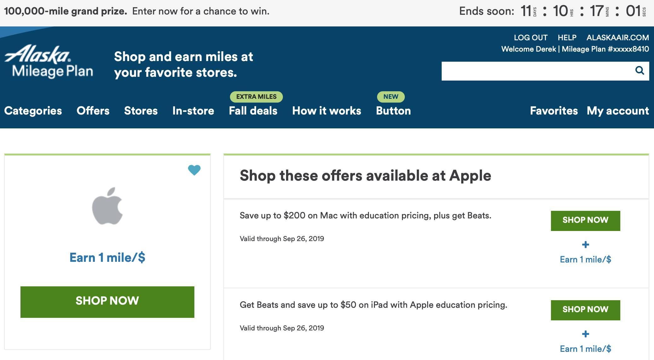Open the Offers menu item

click(x=93, y=111)
